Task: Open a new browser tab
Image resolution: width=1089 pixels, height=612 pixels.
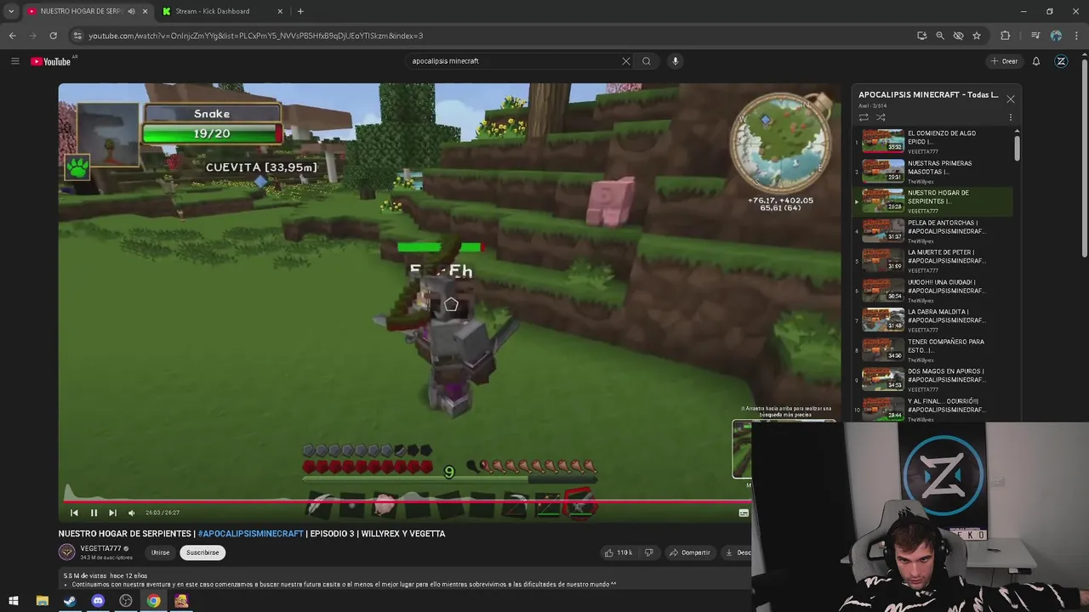Action: tap(300, 11)
